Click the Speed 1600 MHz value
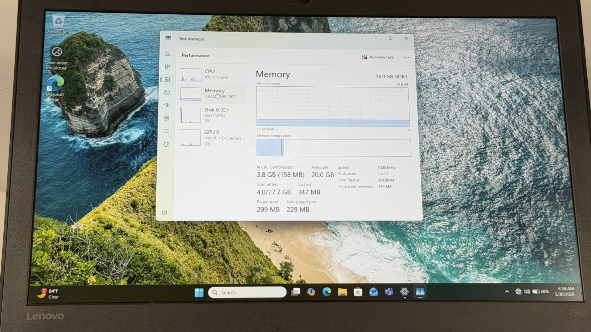This screenshot has width=591, height=332. tap(386, 167)
